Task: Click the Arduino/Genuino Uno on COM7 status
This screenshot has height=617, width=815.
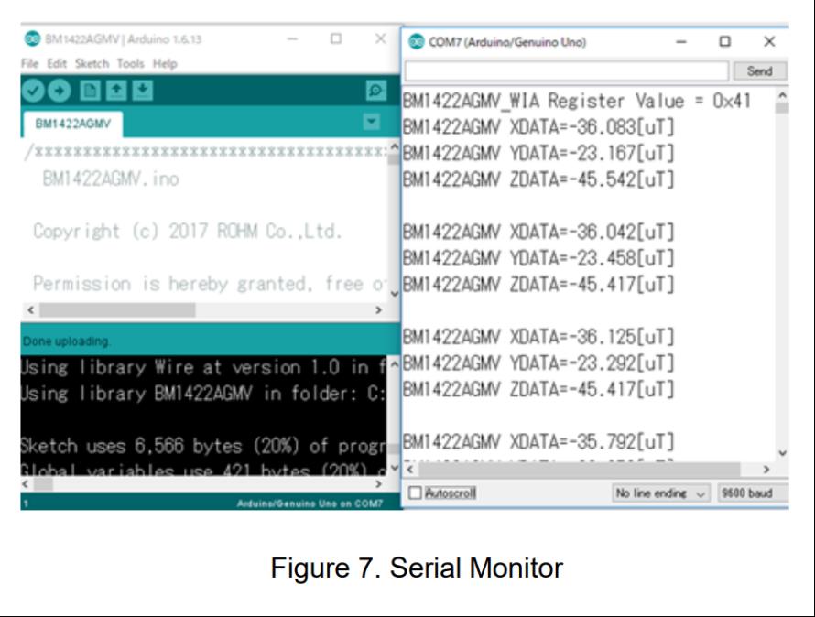Action: [310, 503]
